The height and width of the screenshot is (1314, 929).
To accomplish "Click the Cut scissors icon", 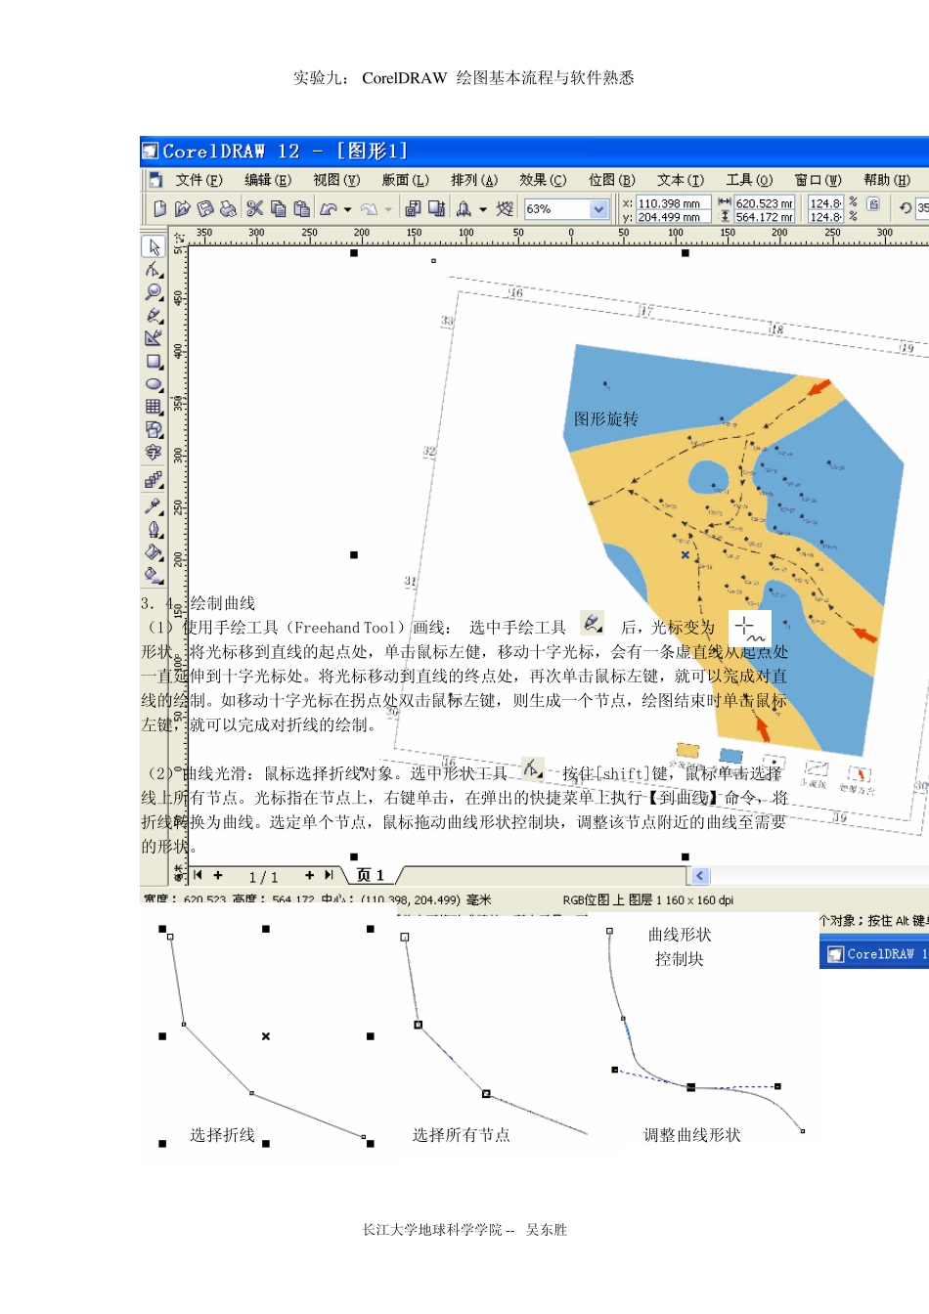I will click(x=254, y=208).
